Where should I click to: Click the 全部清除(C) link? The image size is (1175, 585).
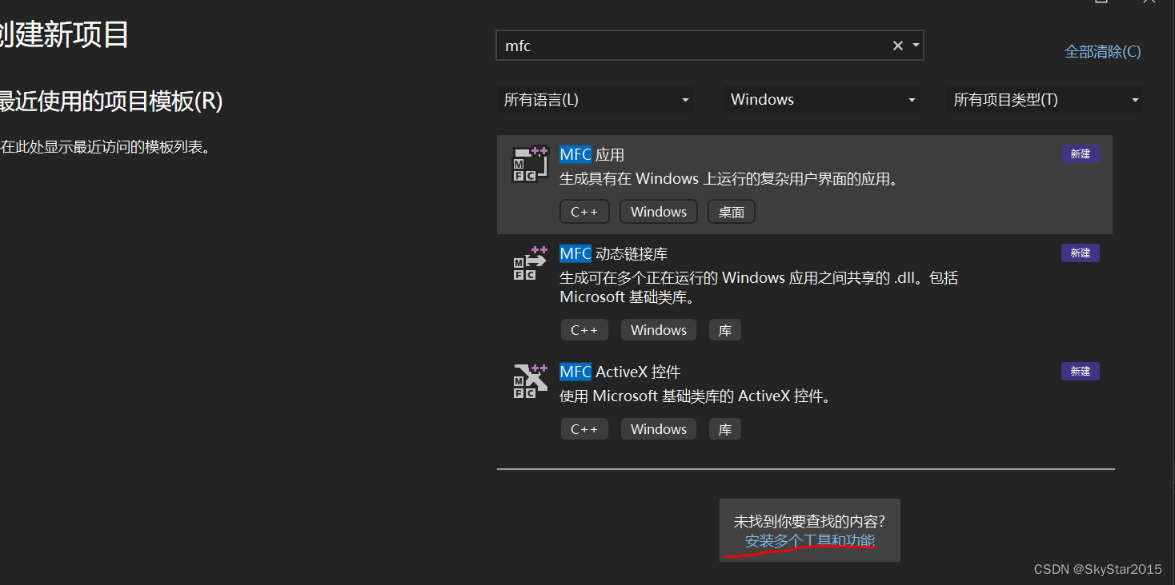click(x=1102, y=52)
